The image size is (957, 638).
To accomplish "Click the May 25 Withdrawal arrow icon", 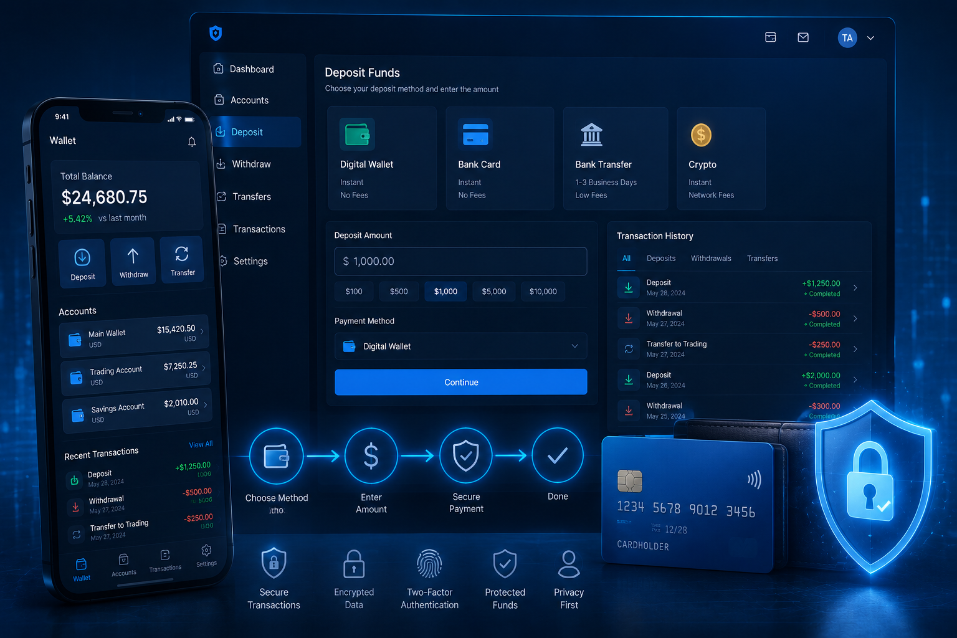I will tap(629, 411).
